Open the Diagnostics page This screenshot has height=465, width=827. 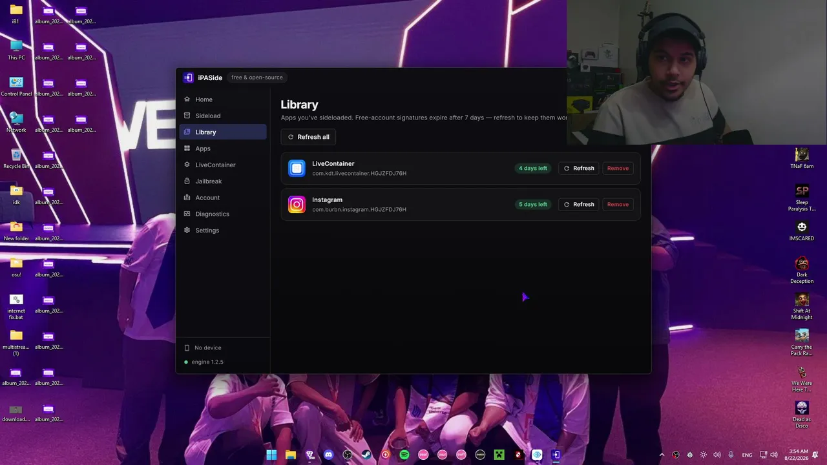coord(222,214)
